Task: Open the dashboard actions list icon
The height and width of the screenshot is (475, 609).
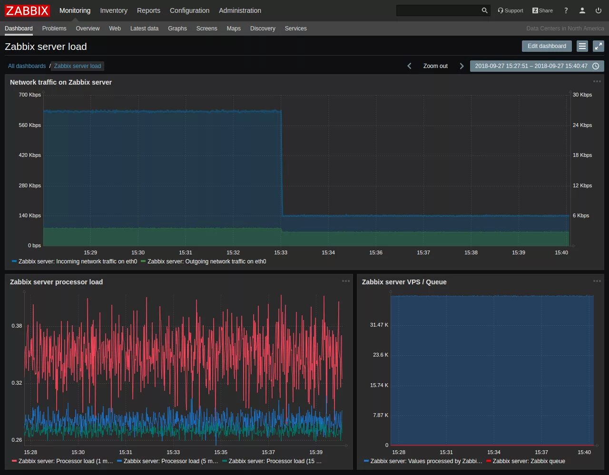Action: (582, 46)
